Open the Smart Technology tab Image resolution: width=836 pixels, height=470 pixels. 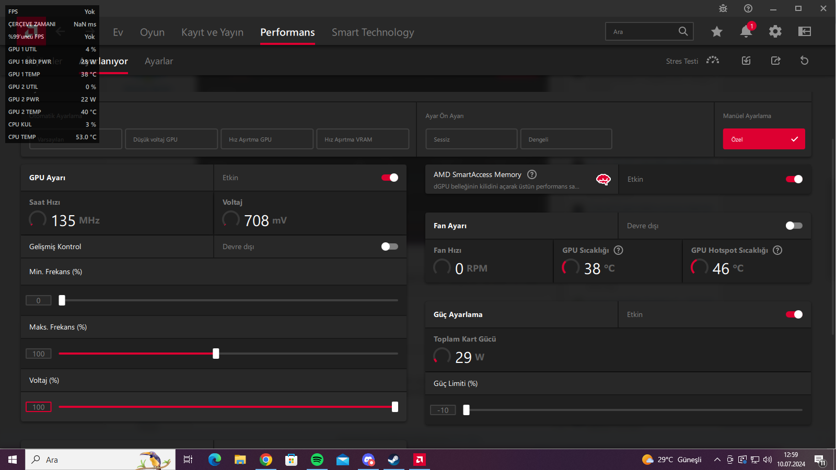[x=373, y=32]
